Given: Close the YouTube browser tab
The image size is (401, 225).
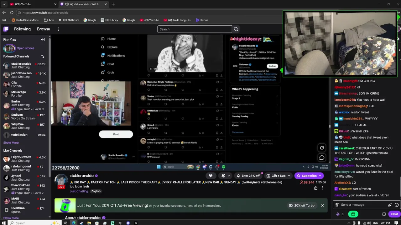Looking at the screenshot, I should [55, 4].
